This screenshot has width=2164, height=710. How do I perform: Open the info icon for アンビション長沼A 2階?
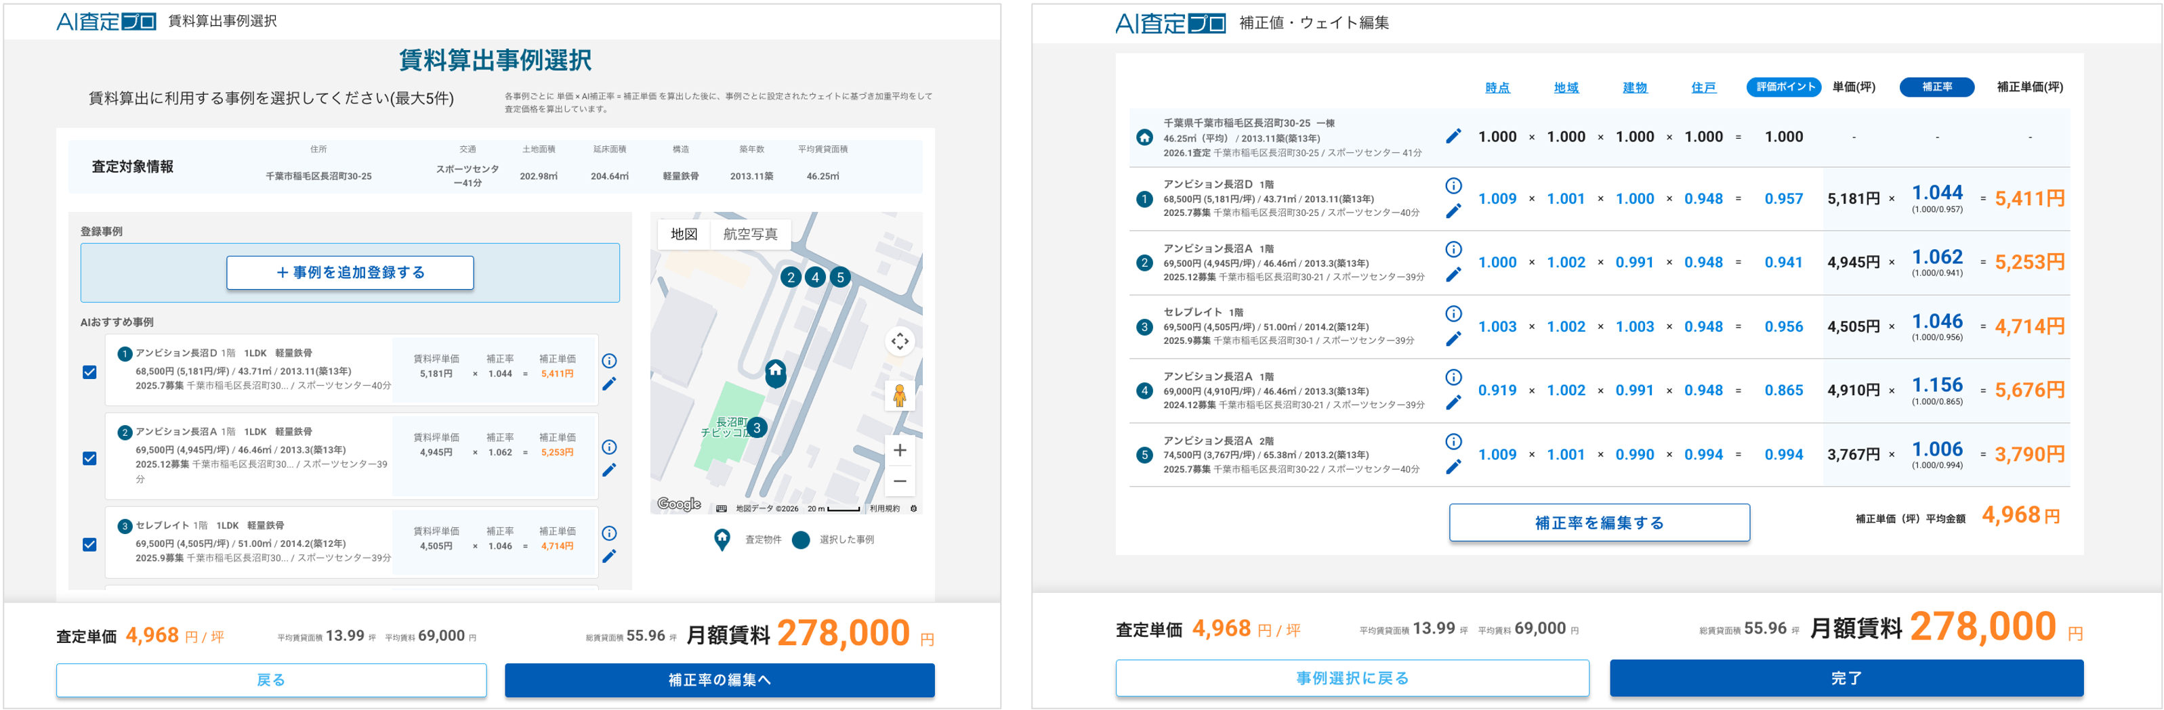(x=1454, y=441)
